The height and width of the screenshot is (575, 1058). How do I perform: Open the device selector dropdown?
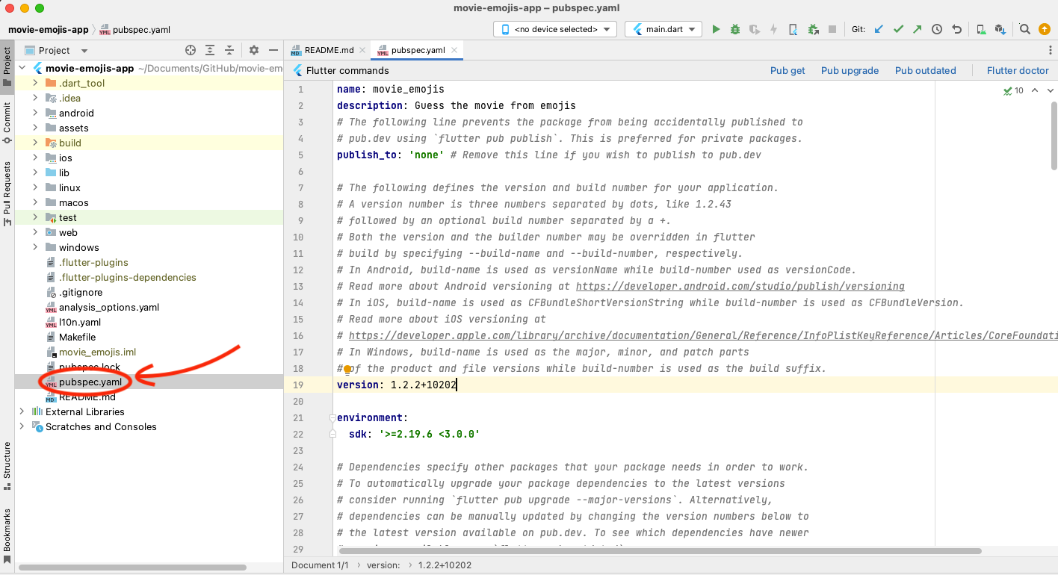(554, 29)
